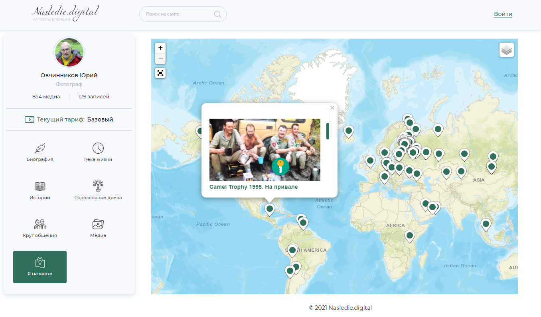Open the Биография section icon
Screen dimensions: 541x317
[39, 148]
